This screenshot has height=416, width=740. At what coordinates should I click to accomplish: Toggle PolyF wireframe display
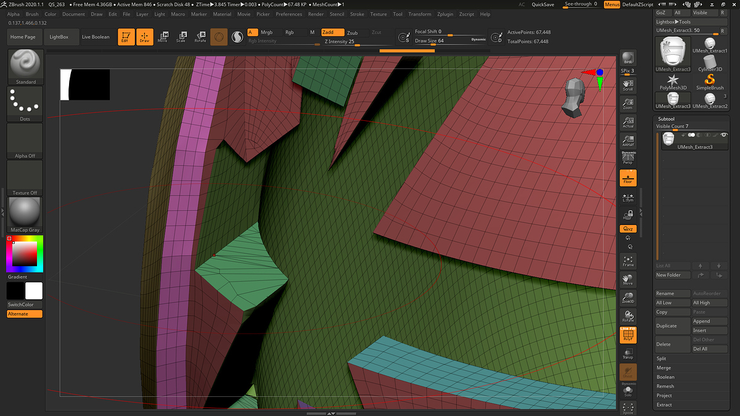click(x=628, y=335)
